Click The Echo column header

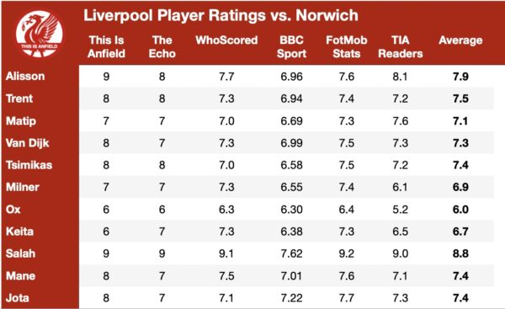[162, 46]
